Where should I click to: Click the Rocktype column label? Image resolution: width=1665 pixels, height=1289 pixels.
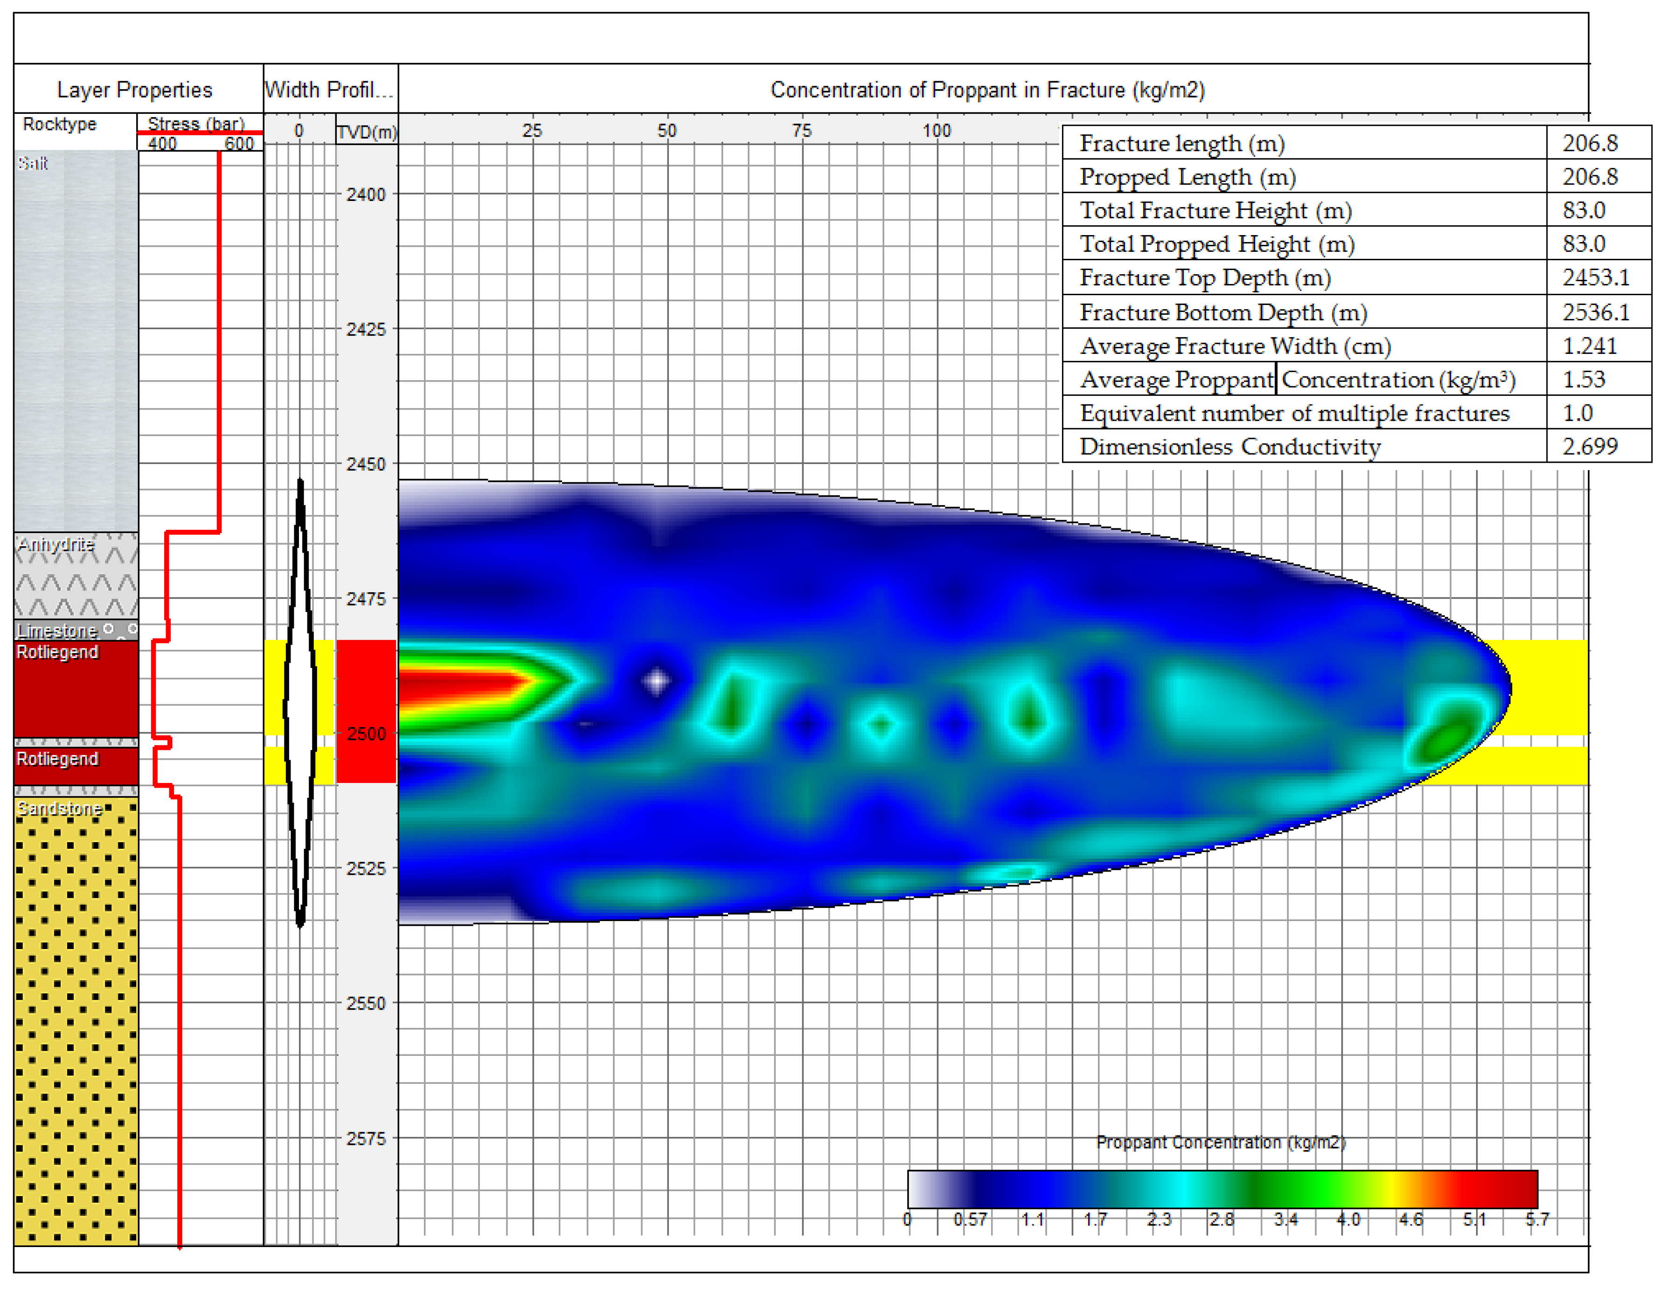point(60,124)
